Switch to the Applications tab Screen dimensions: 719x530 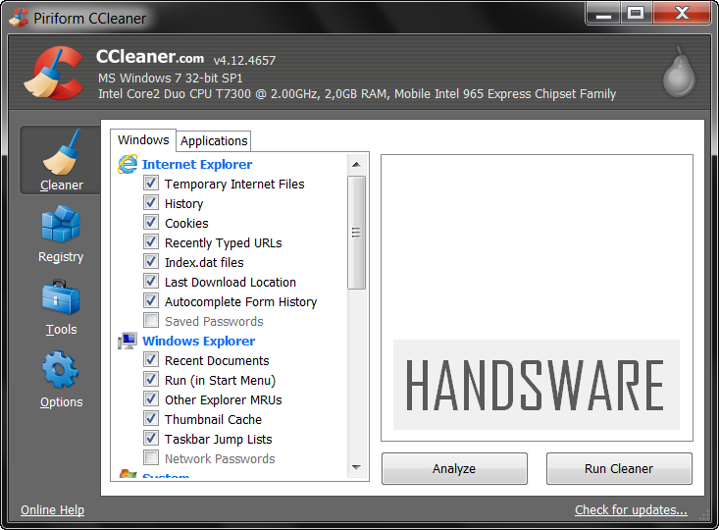coord(214,141)
